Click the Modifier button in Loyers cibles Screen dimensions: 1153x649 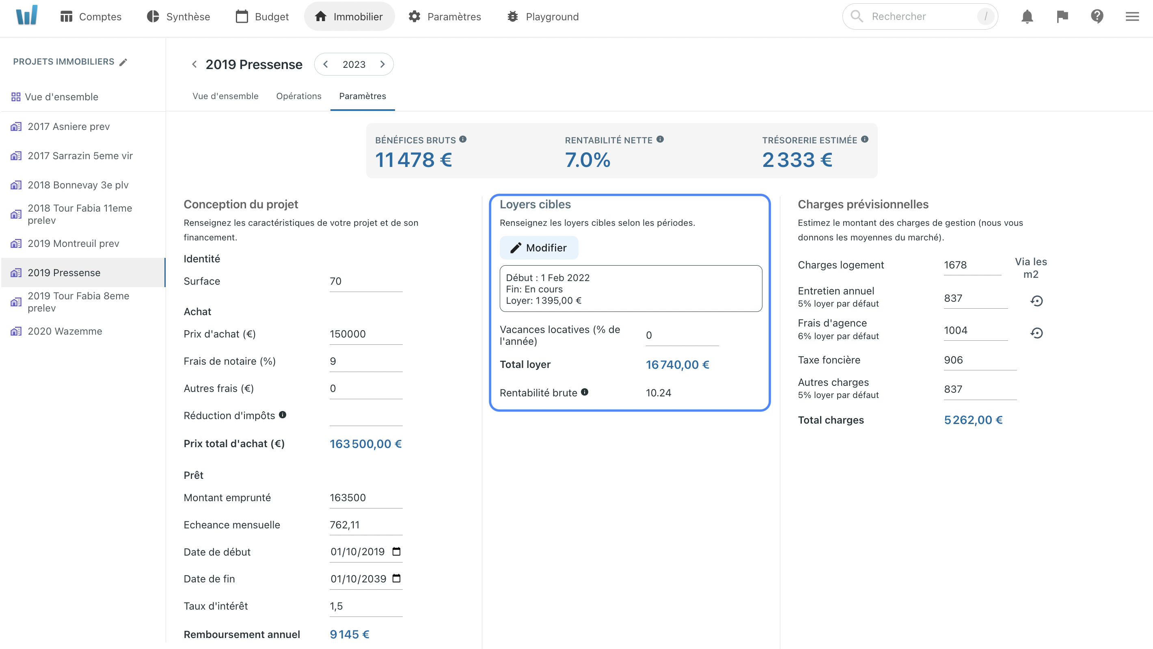coord(538,247)
